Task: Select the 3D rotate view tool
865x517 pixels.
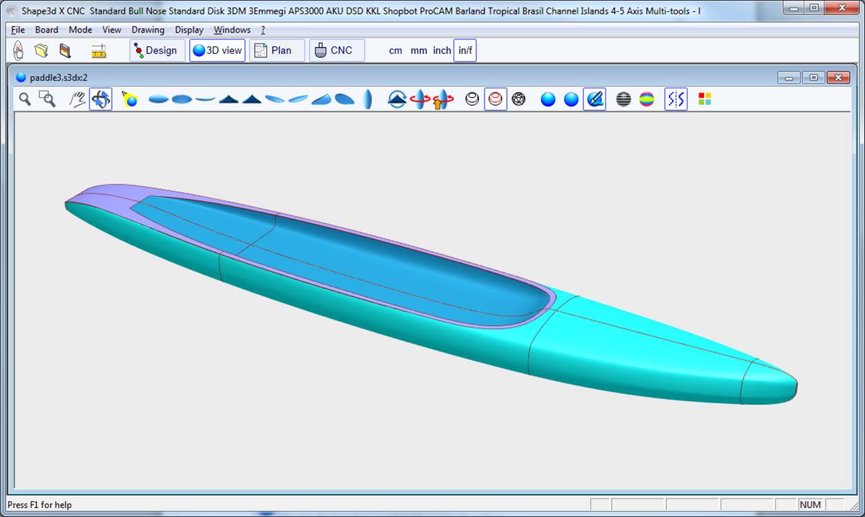Action: [x=101, y=99]
